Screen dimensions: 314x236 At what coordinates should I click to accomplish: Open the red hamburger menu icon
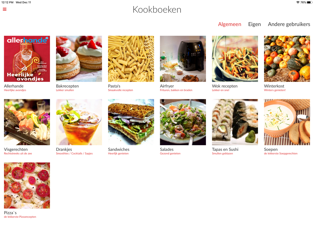pos(5,9)
